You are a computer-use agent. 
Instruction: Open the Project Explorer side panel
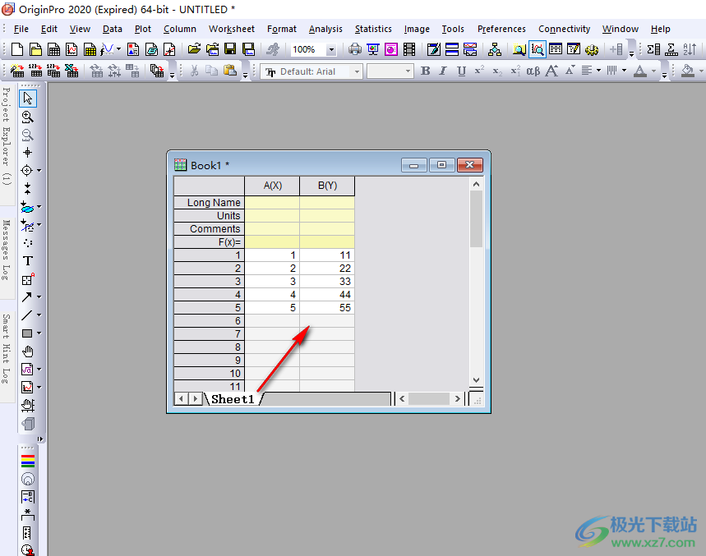[x=7, y=136]
